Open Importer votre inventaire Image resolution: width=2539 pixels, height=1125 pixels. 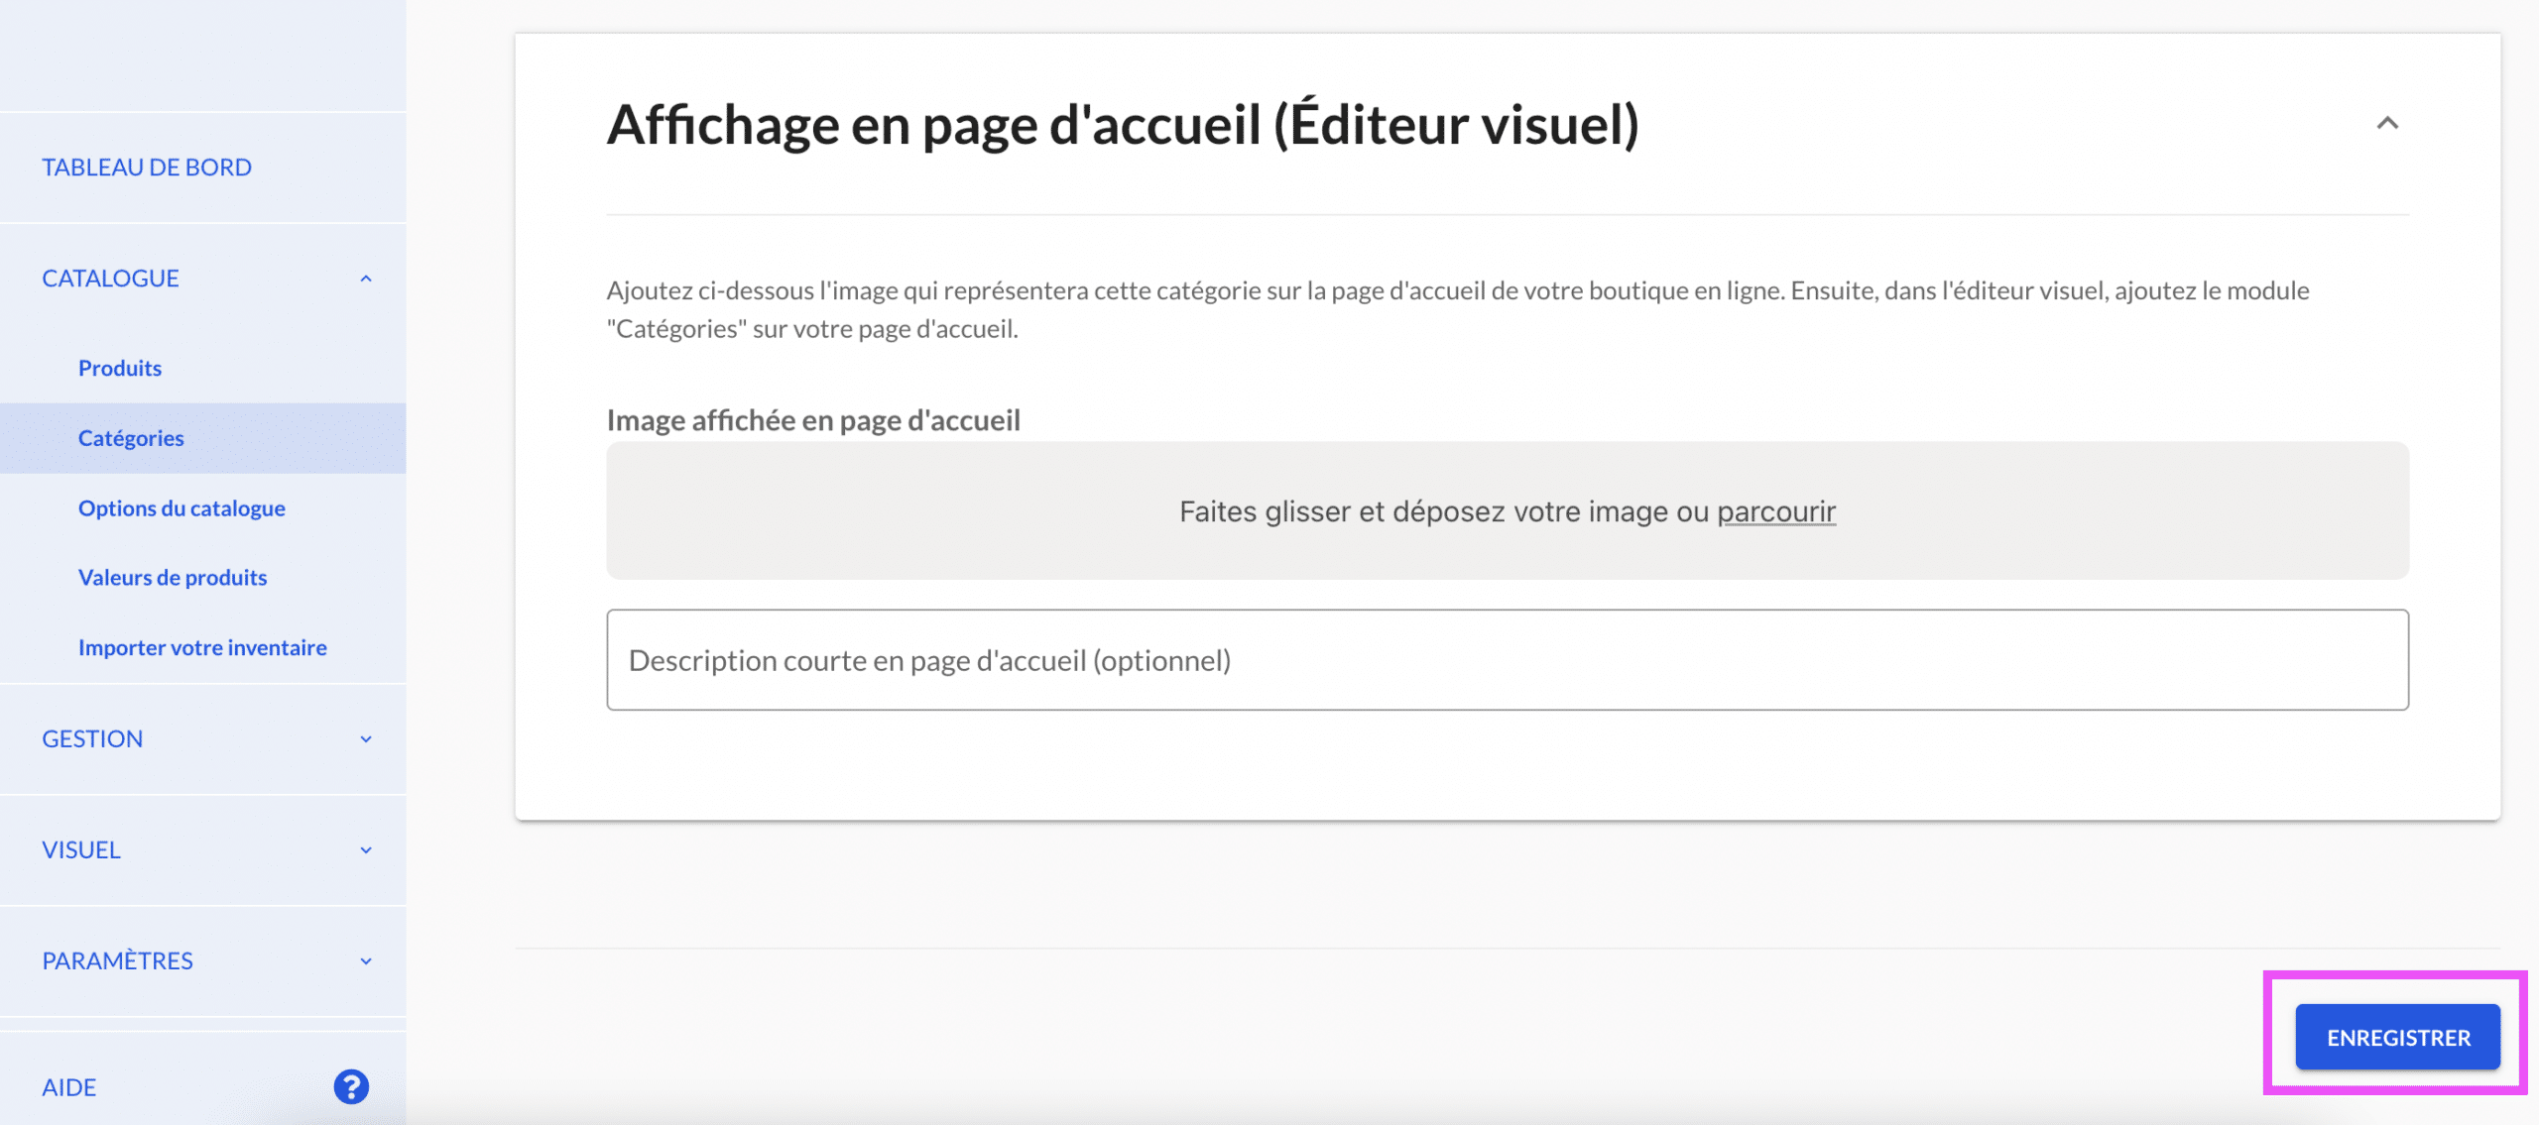202,647
